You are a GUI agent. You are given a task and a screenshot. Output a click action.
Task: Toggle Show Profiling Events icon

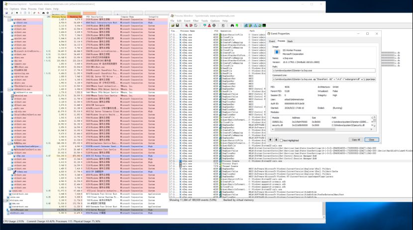point(264,25)
